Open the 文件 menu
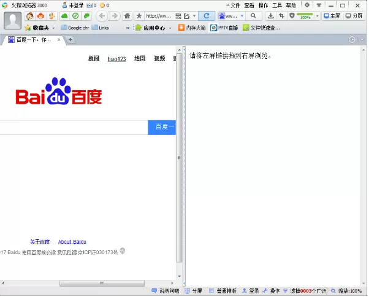The image size is (369, 297). coord(235,5)
